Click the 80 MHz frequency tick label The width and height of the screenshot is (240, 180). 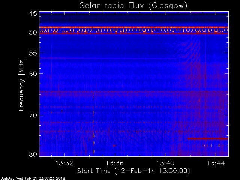pos(33,154)
